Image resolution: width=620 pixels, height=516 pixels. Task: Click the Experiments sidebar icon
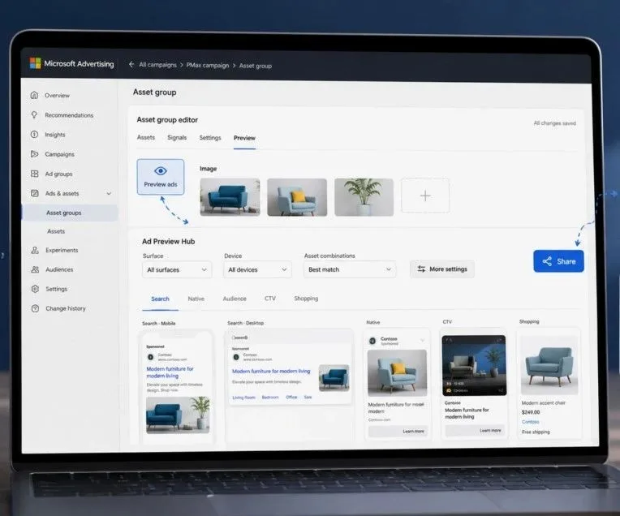point(35,250)
